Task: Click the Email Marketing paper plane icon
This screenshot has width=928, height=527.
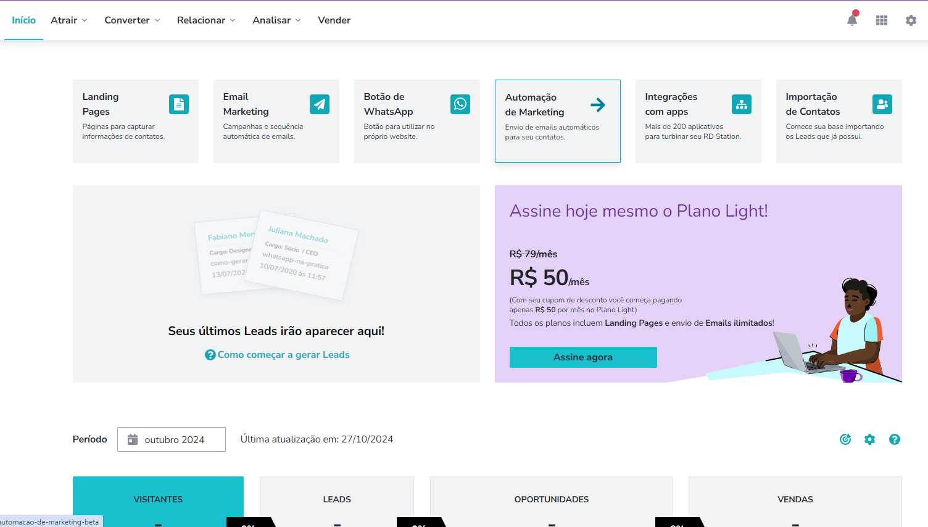Action: coord(320,104)
